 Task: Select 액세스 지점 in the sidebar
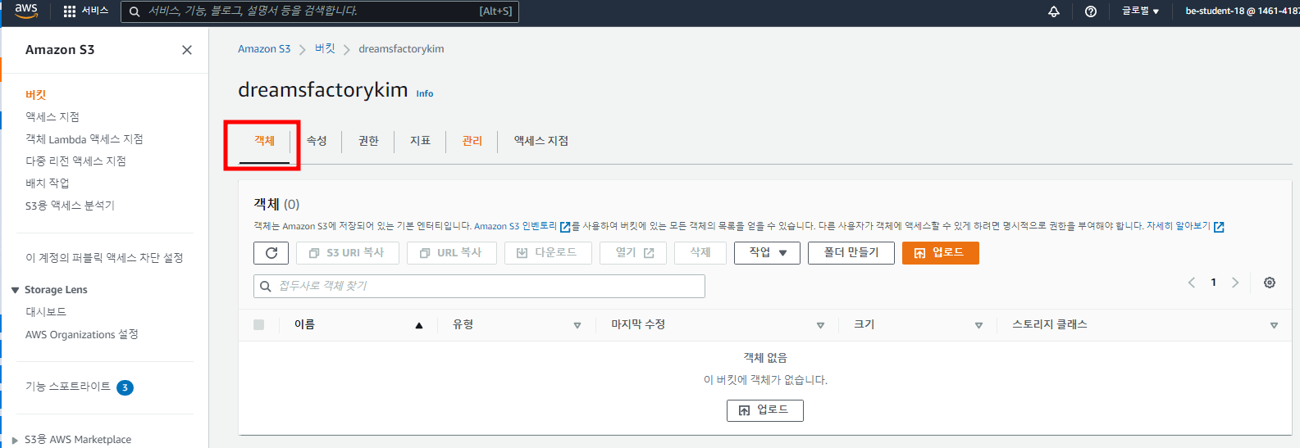point(52,117)
